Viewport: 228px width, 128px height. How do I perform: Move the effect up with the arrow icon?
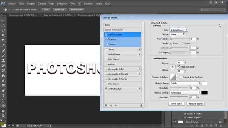click(x=111, y=105)
